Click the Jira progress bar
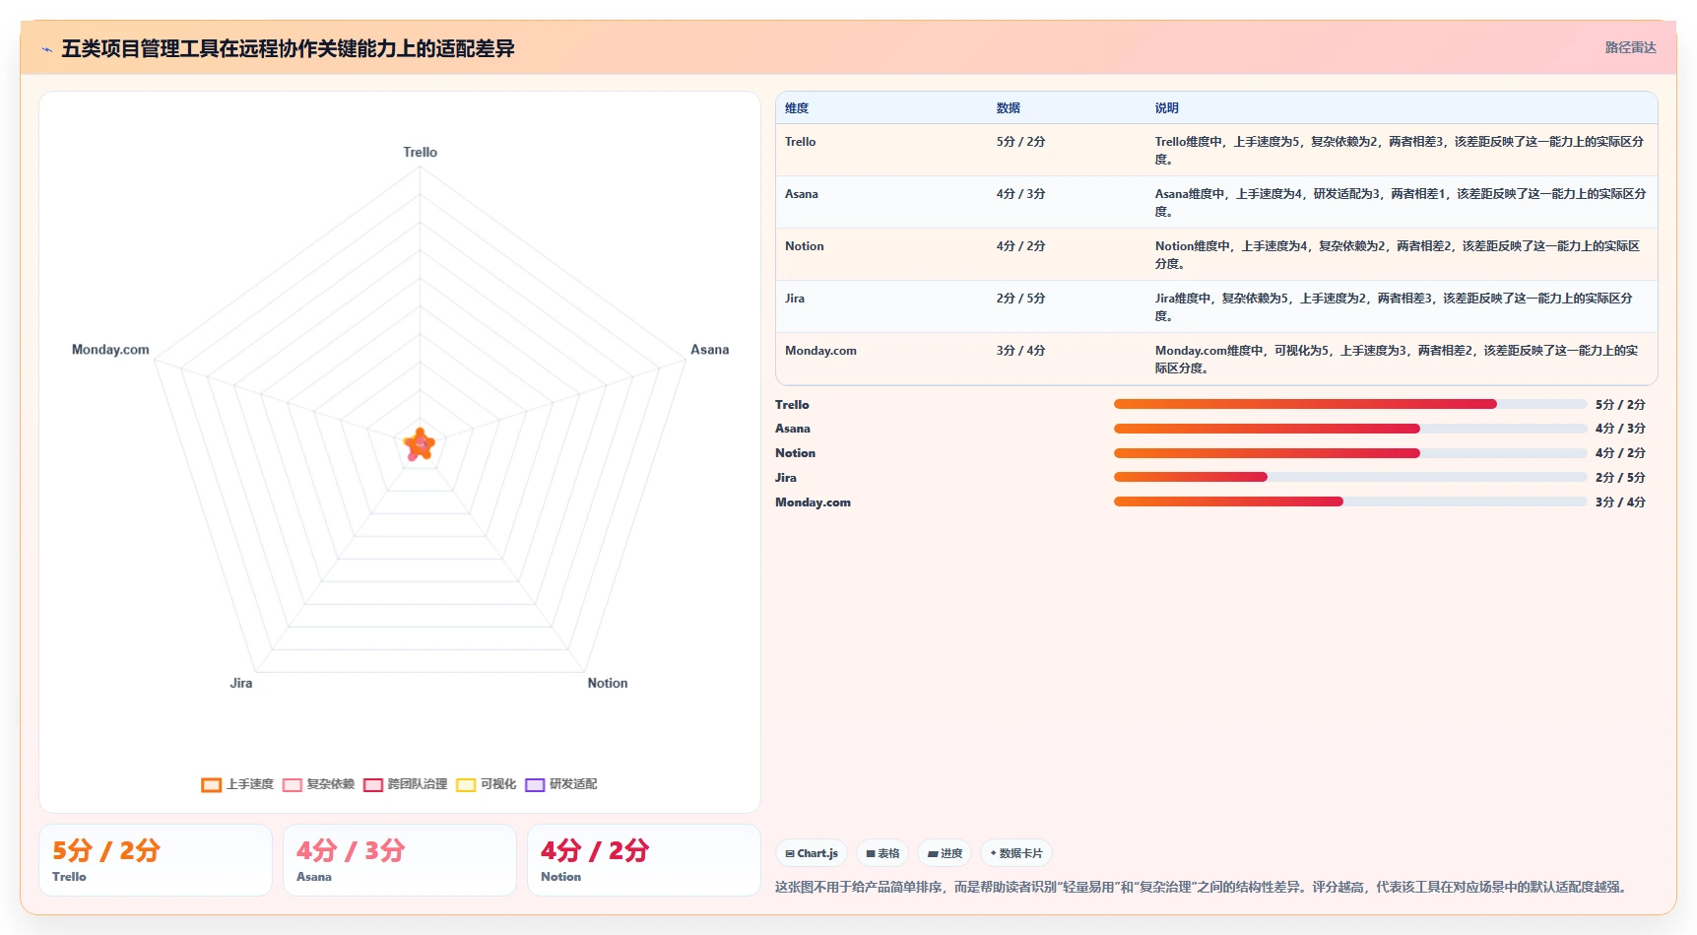Image resolution: width=1697 pixels, height=935 pixels. [1350, 477]
